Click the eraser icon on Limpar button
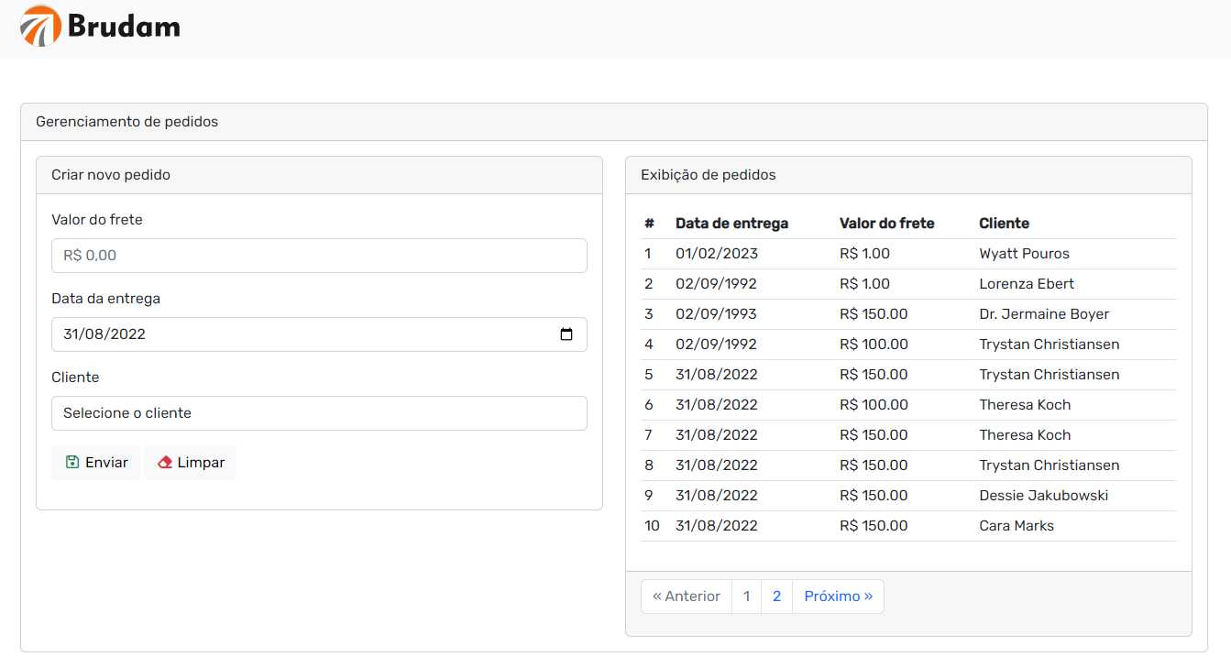The image size is (1231, 668). (163, 463)
